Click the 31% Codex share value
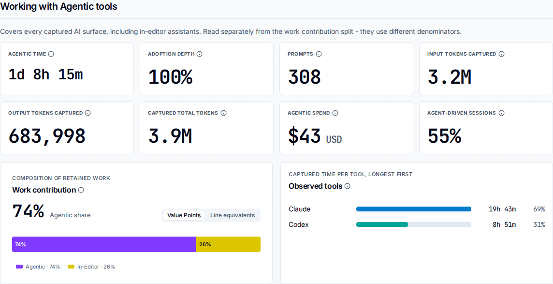This screenshot has height=284, width=553. (x=539, y=224)
